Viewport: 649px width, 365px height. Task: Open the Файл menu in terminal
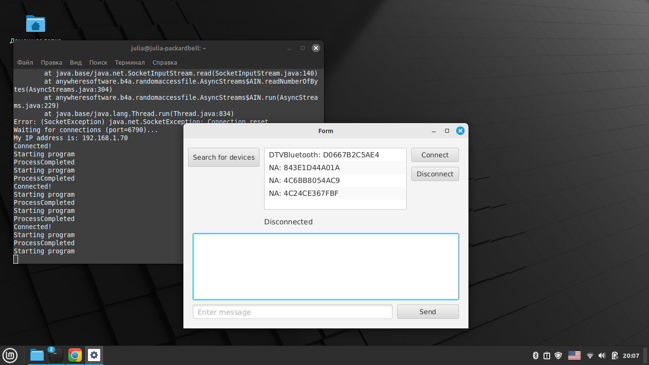pos(25,62)
